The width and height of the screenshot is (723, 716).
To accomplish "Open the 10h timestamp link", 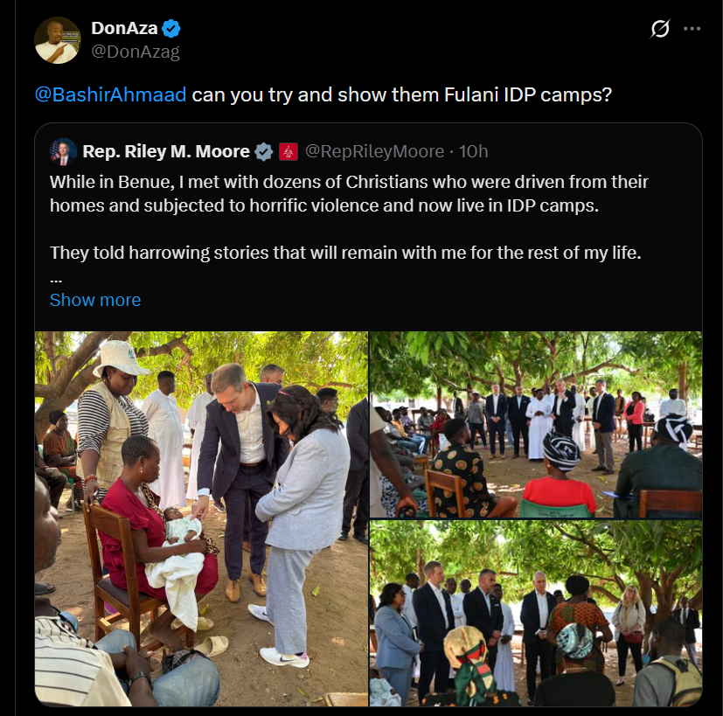I will tap(473, 151).
